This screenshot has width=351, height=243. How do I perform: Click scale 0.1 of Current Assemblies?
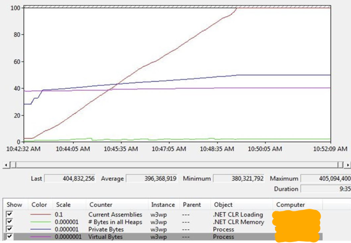click(59, 214)
